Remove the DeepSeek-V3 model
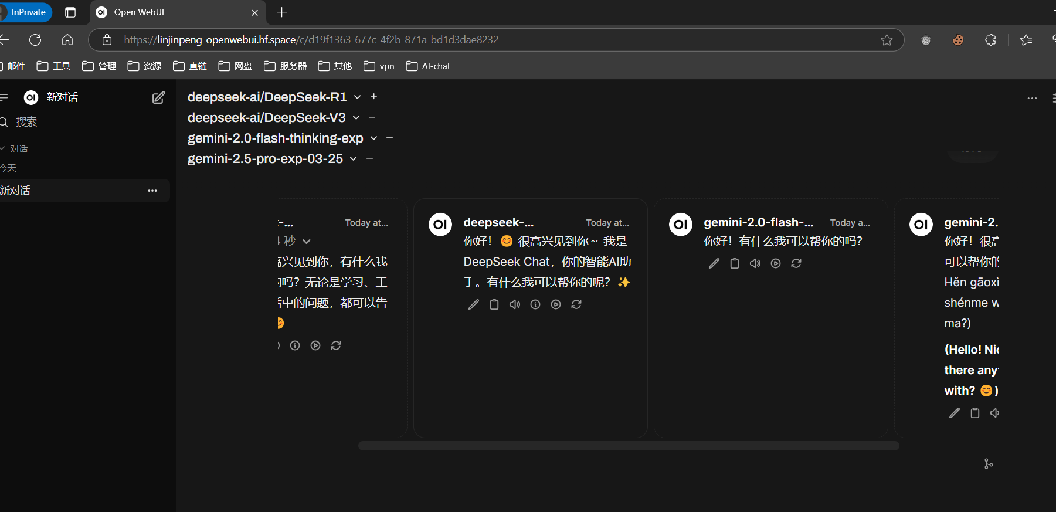1056x512 pixels. pyautogui.click(x=372, y=117)
